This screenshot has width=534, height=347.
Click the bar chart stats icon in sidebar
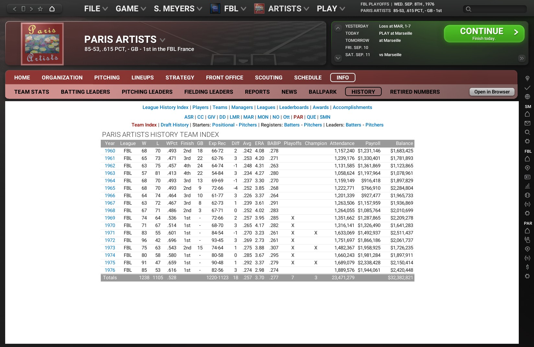tap(527, 186)
